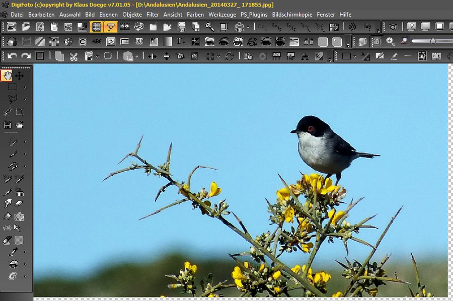Click the Scissors cut icon
Image resolution: width=453 pixels, height=301 pixels.
[x=73, y=56]
